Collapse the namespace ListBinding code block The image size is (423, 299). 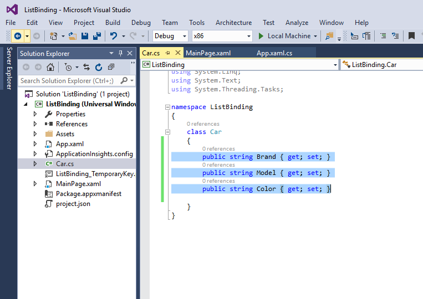(x=168, y=107)
